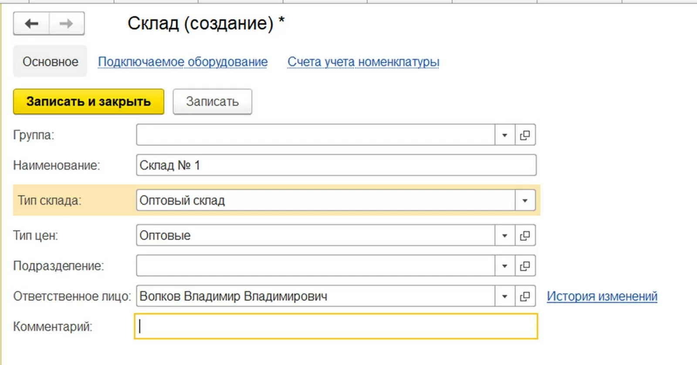Expand the Ответственное лицо dropdown list
This screenshot has width=697, height=365.
(x=505, y=297)
